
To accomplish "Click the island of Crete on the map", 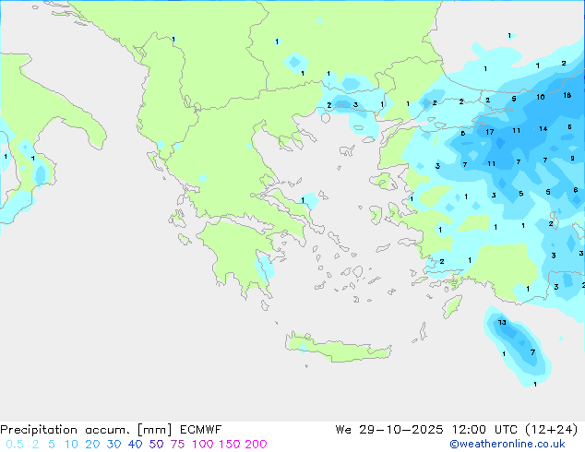I will [338, 349].
